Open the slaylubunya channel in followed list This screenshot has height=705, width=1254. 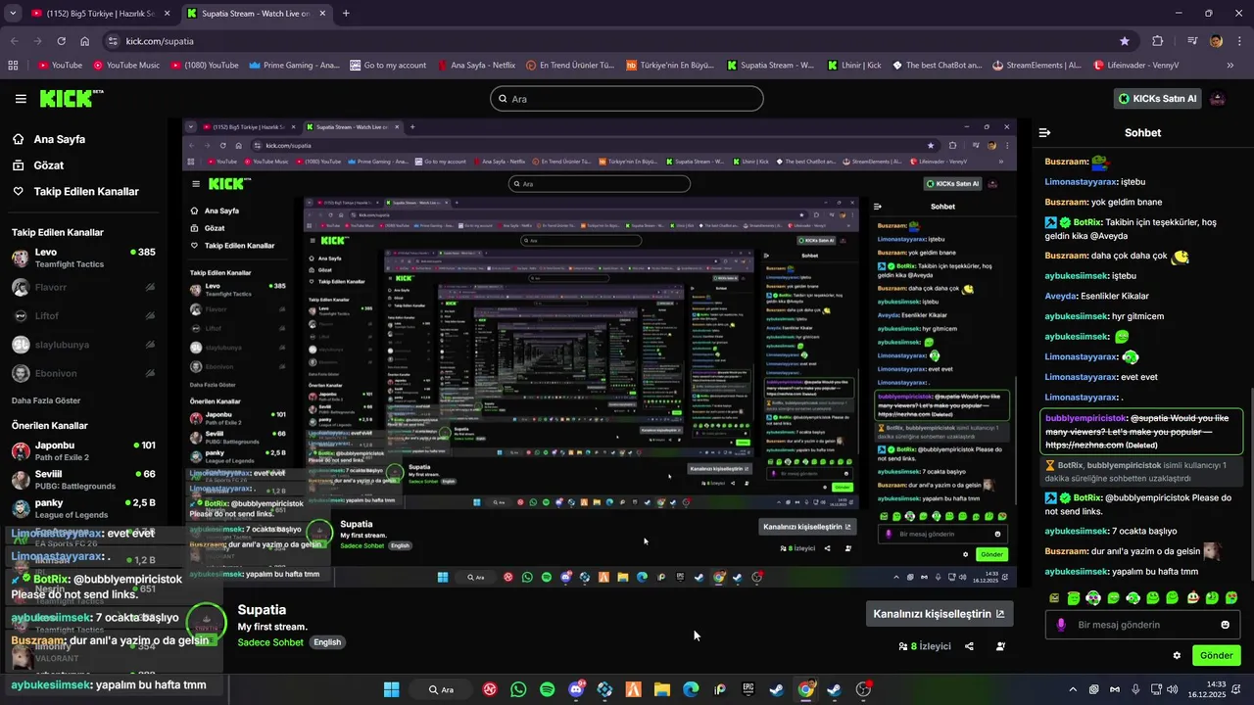(x=83, y=345)
